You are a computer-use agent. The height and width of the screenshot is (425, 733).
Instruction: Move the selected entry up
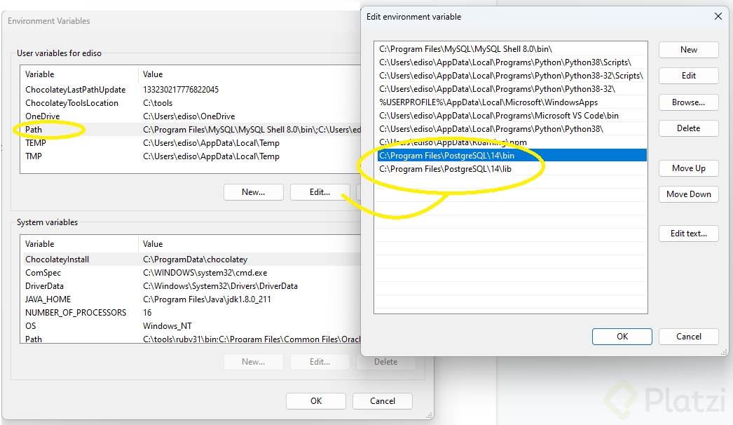click(x=689, y=168)
